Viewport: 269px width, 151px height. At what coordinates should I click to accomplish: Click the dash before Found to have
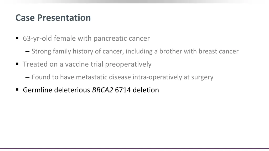27,77
